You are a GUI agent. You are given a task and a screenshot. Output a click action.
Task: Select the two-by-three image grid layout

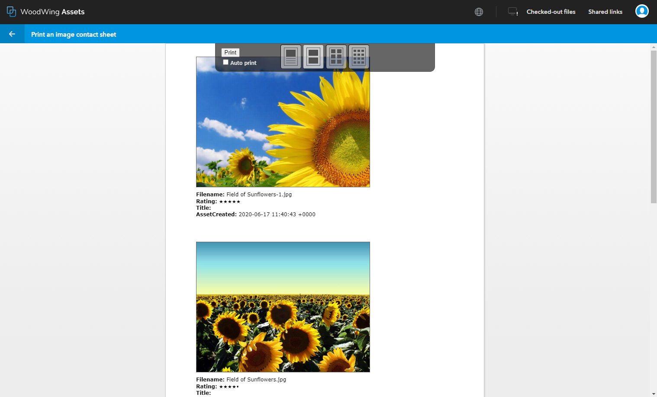click(336, 57)
